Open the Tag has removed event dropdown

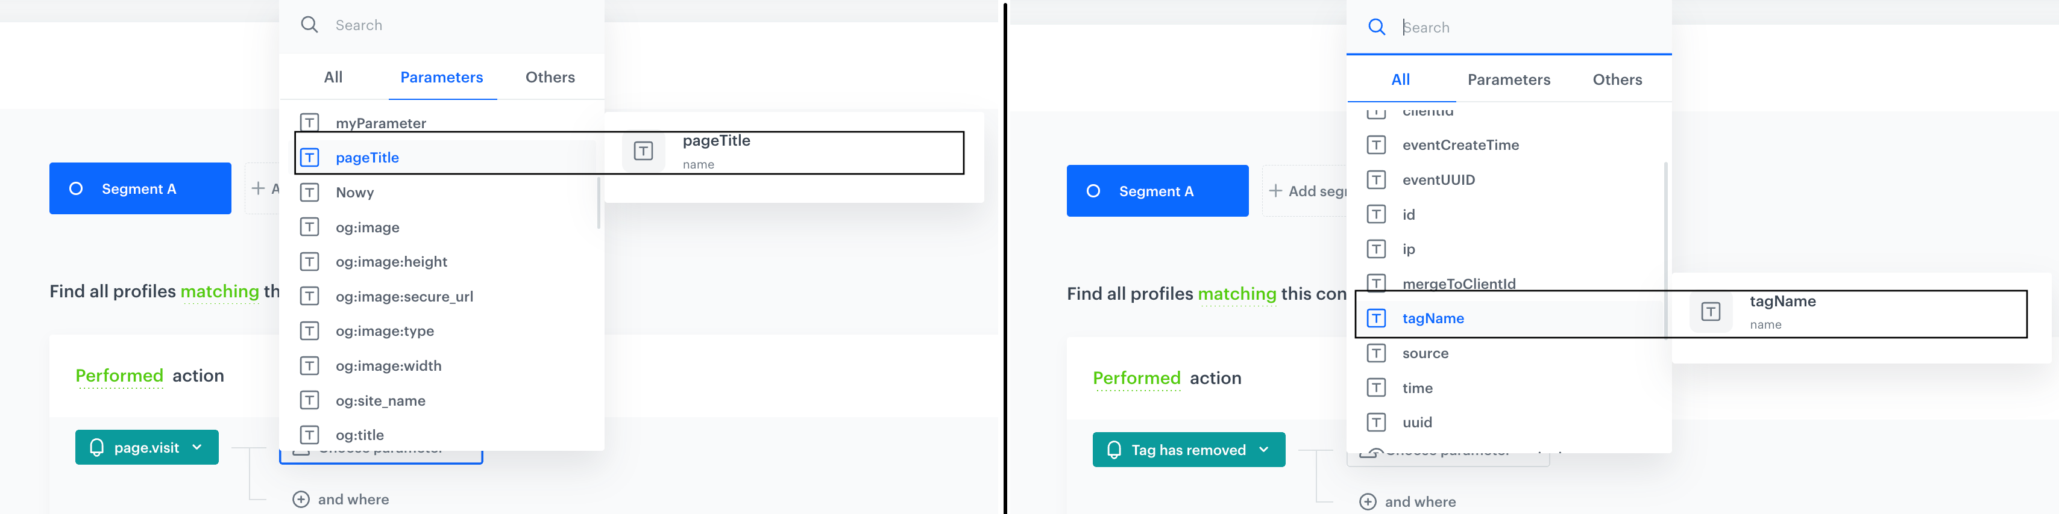click(1263, 450)
